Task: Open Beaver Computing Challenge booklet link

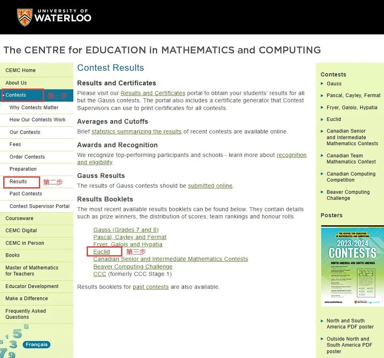Action: click(133, 267)
